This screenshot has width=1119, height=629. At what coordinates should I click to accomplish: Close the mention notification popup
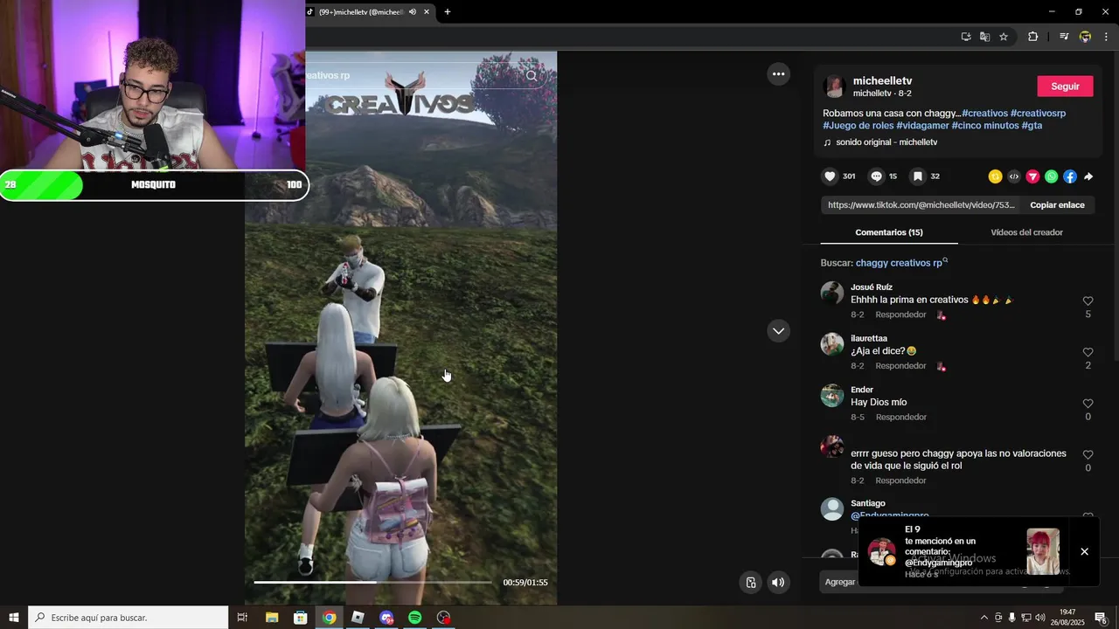pyautogui.click(x=1084, y=552)
